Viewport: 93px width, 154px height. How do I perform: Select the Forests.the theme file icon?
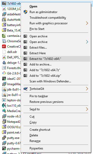pyautogui.click(x=4, y=68)
